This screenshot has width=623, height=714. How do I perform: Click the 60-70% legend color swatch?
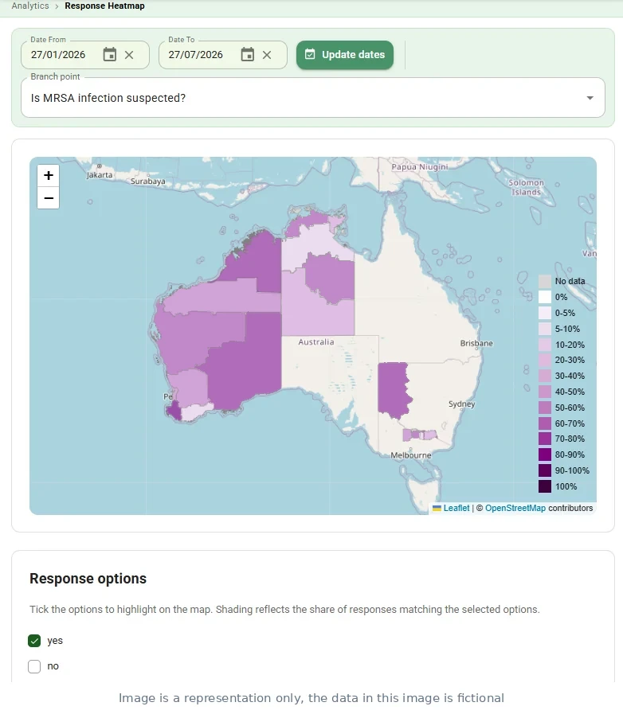pyautogui.click(x=545, y=423)
